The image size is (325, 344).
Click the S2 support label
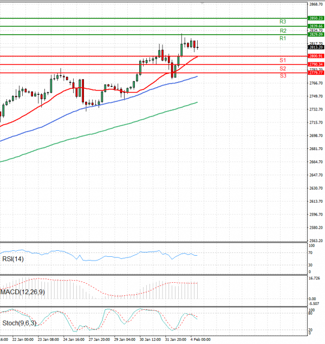click(283, 69)
